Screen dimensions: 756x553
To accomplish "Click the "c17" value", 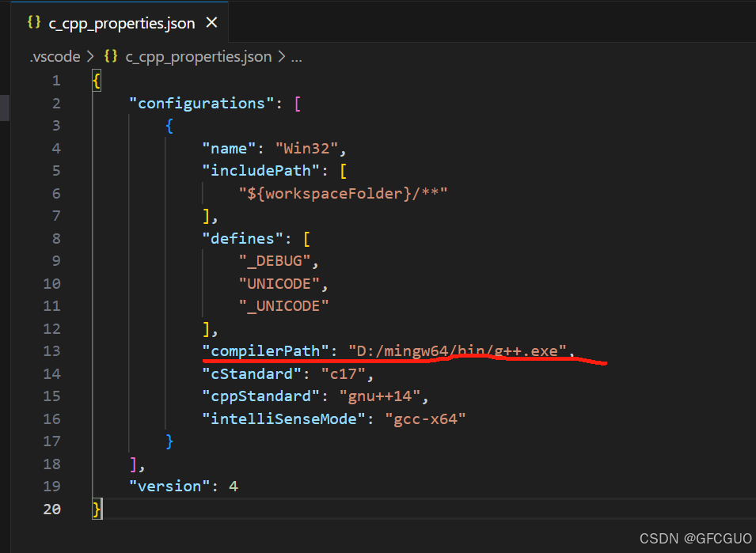I will pos(343,374).
